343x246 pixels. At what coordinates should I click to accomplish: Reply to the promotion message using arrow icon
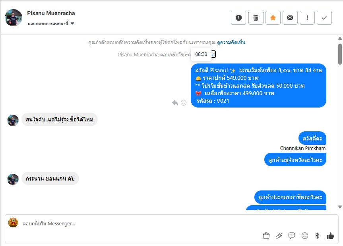[175, 103]
